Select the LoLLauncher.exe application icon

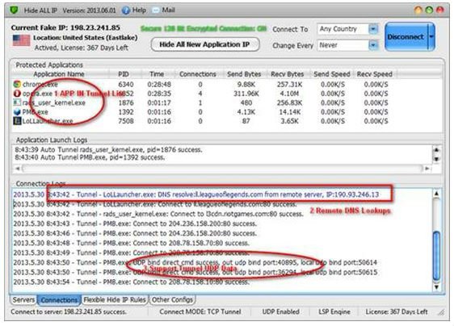(x=17, y=121)
